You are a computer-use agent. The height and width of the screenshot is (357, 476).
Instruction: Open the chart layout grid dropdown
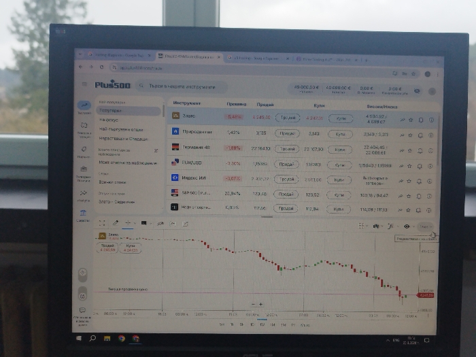coord(362,226)
